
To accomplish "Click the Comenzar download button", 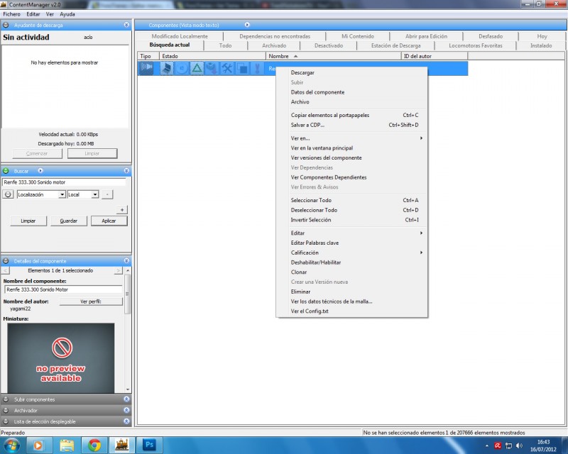I will pos(37,153).
